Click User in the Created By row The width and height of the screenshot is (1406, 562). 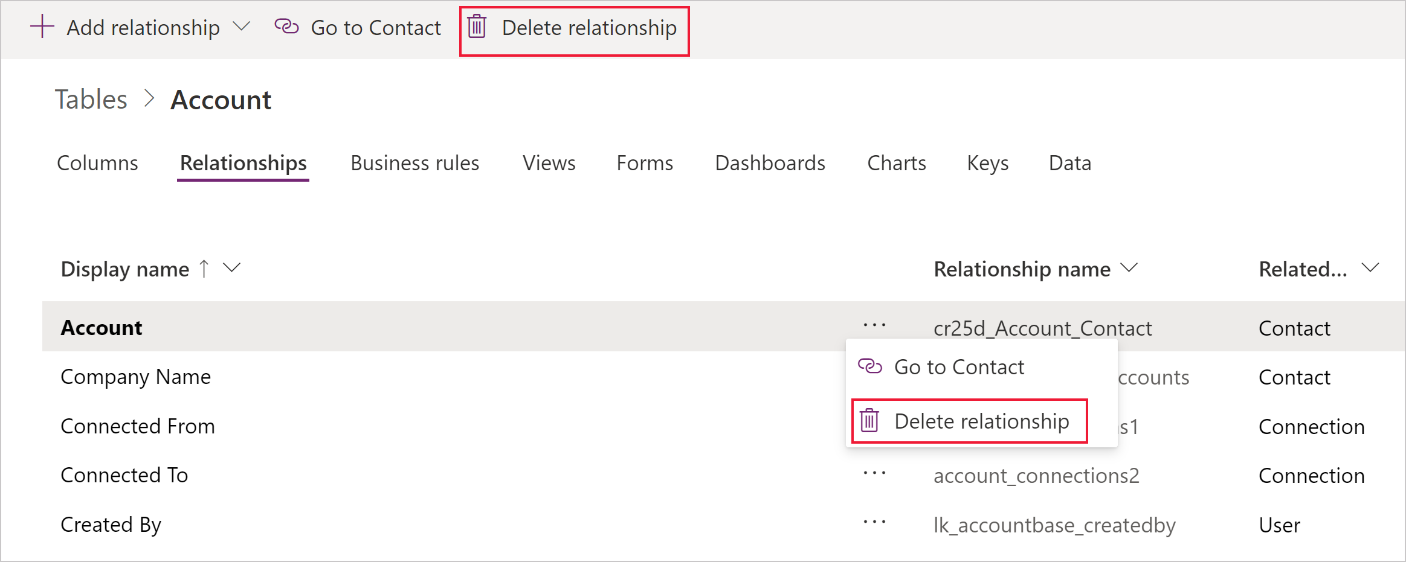(x=1279, y=525)
